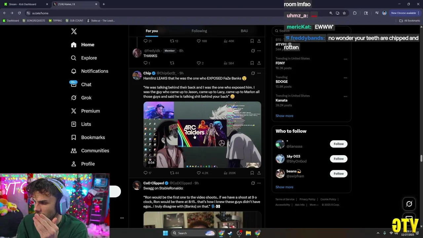Open Communities in the sidebar
The image size is (423, 238).
coord(90,150)
